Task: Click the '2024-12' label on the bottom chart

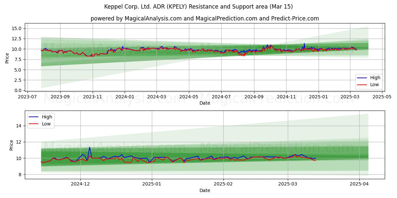Action: tap(80, 185)
